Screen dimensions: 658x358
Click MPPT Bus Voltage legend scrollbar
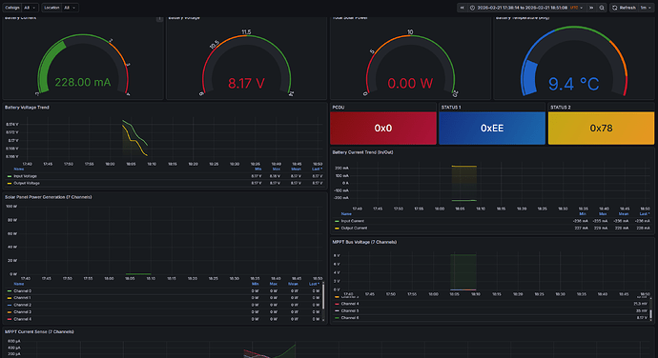651,313
